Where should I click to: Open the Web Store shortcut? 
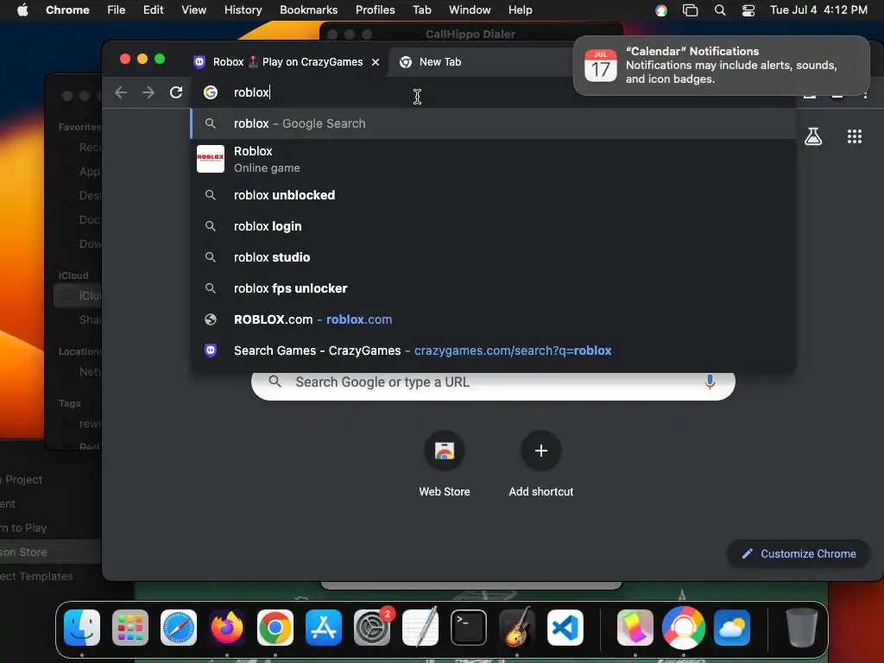(x=445, y=451)
